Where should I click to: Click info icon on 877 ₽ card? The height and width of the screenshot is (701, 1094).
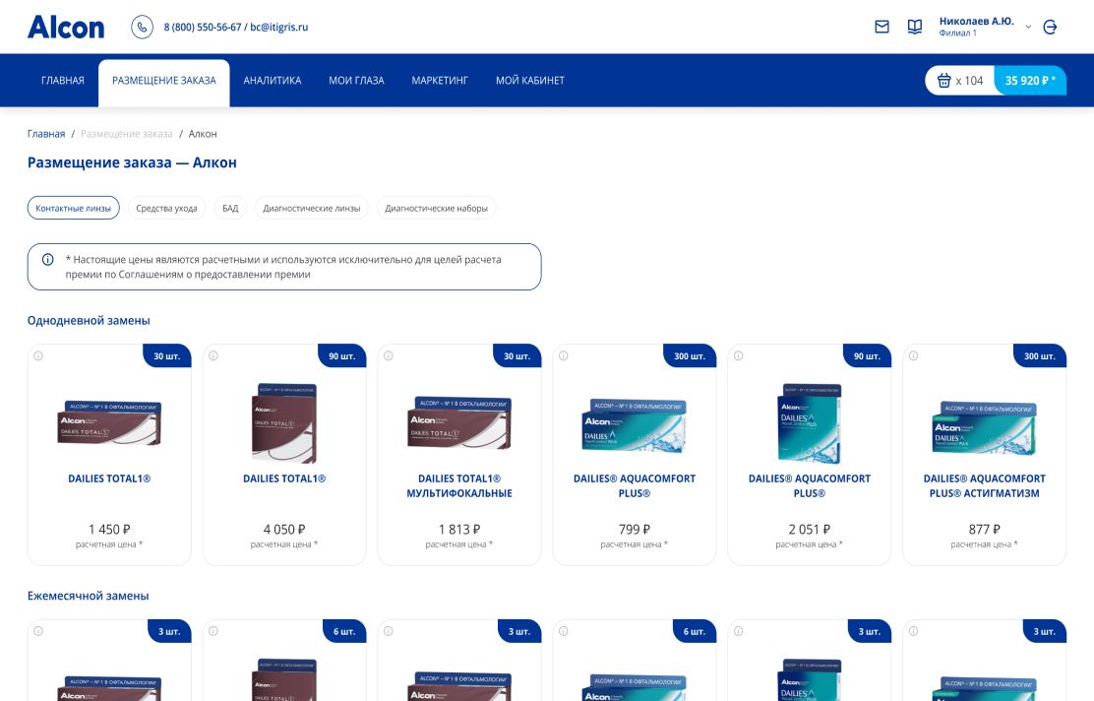point(913,355)
